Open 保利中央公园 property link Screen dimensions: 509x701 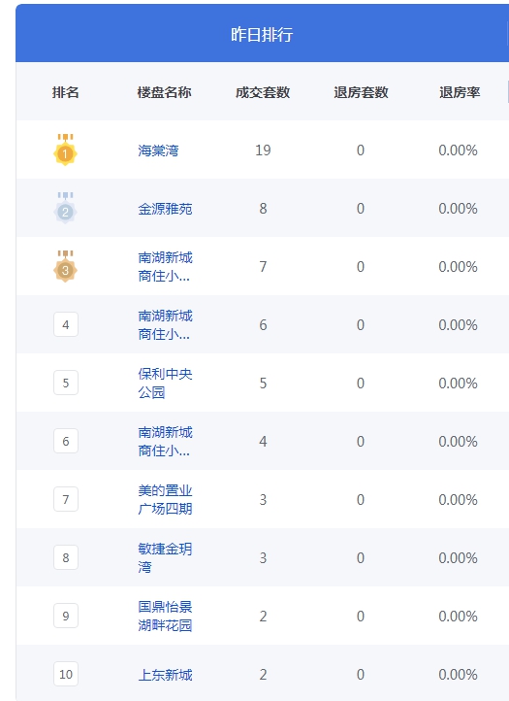click(165, 384)
